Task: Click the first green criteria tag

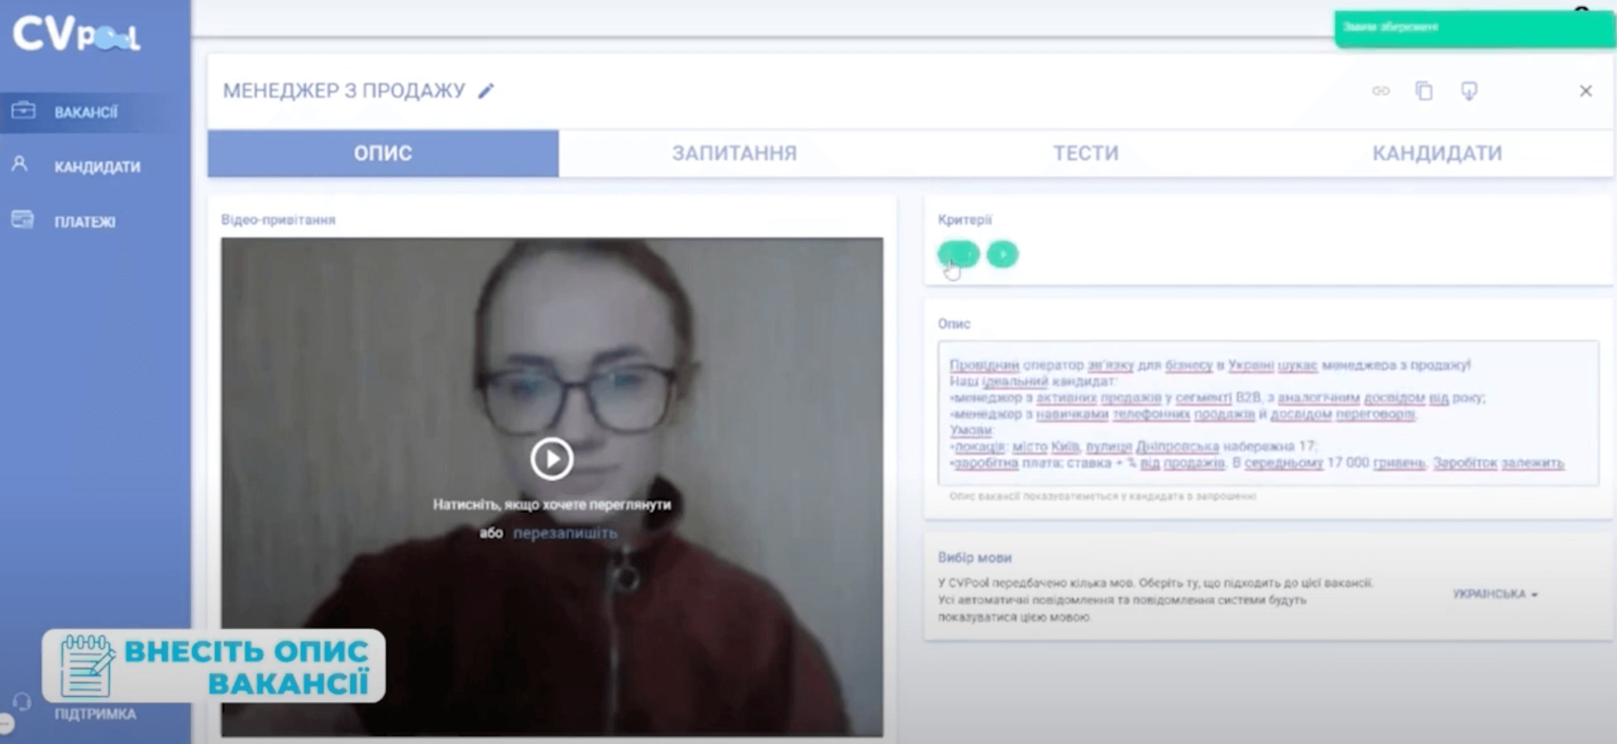Action: point(958,254)
